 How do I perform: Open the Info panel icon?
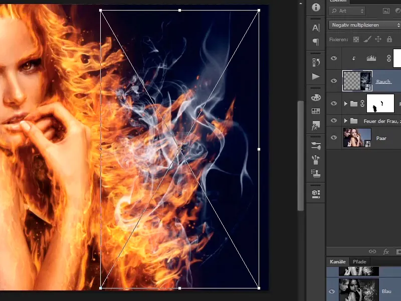316,7
